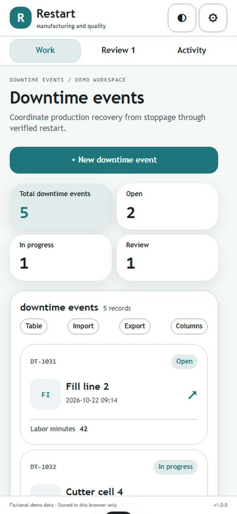Switch to Table view
This screenshot has height=514, width=237.
pos(34,326)
